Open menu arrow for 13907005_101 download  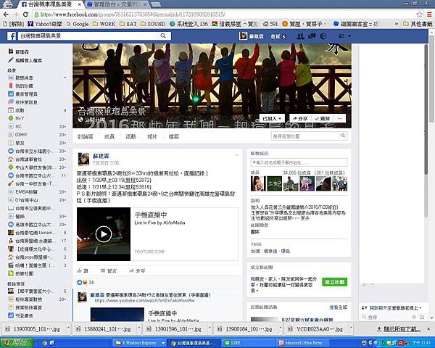[68, 328]
